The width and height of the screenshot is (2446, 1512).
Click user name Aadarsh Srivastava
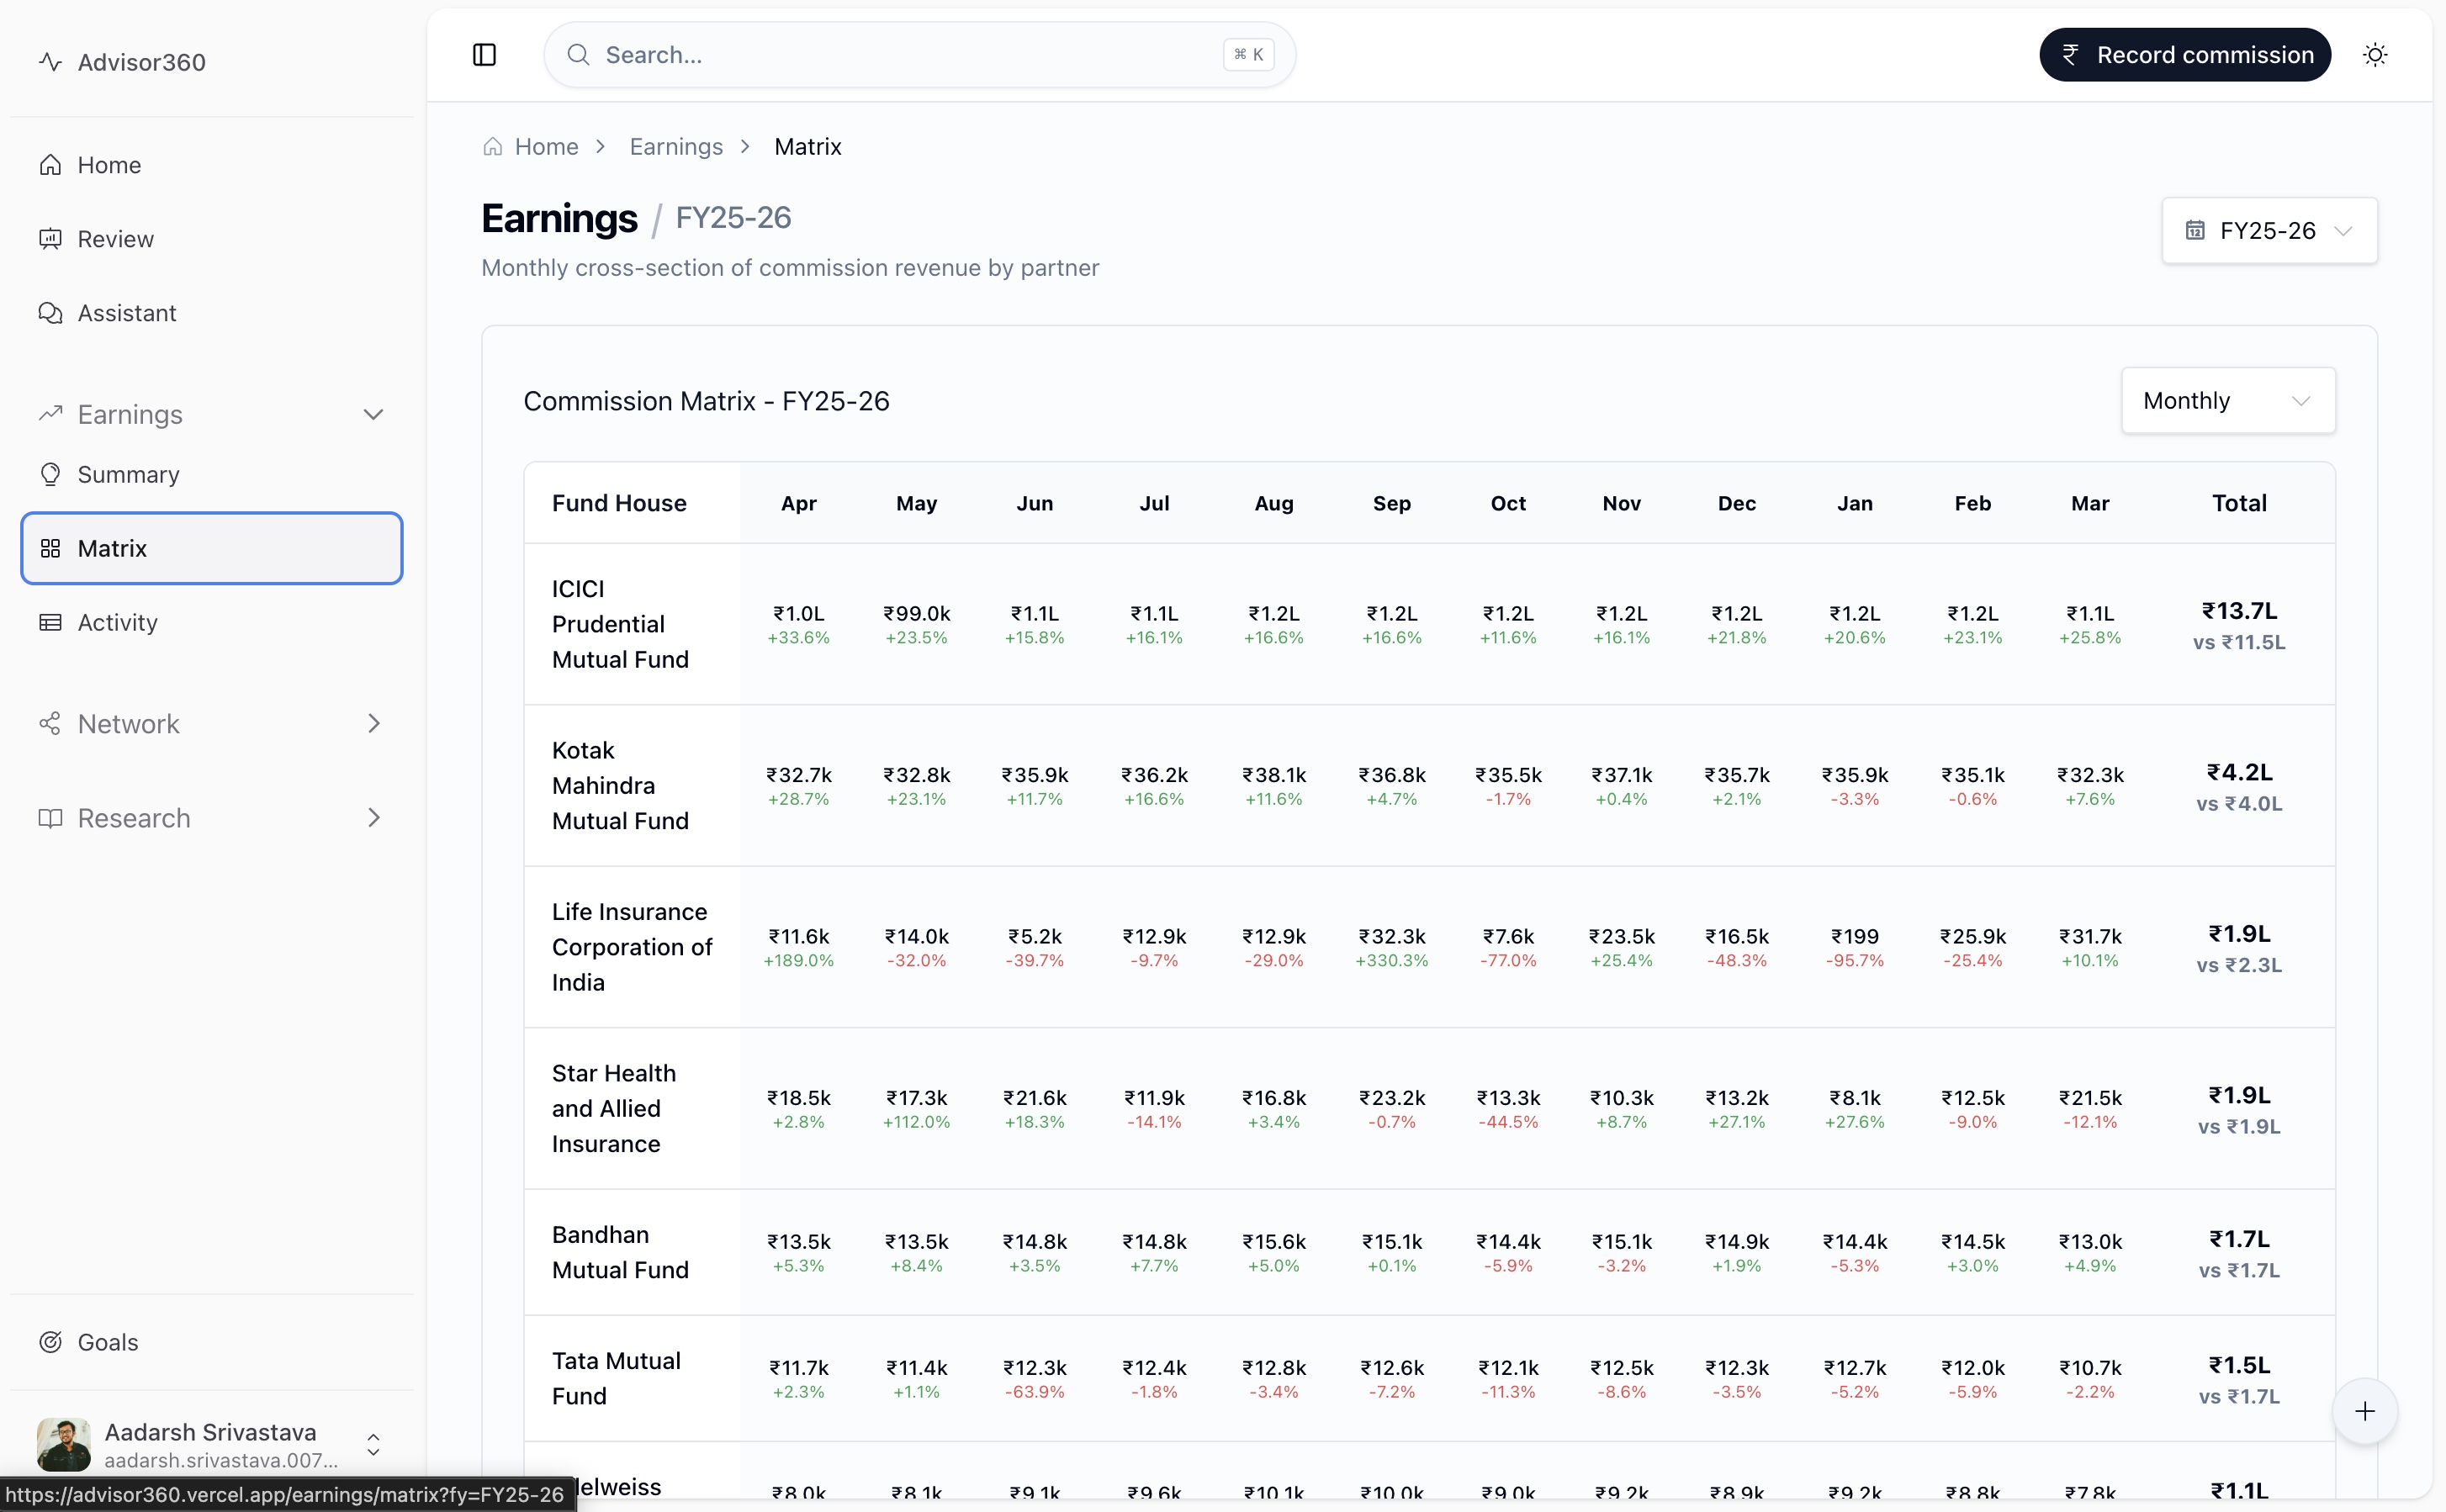(210, 1432)
